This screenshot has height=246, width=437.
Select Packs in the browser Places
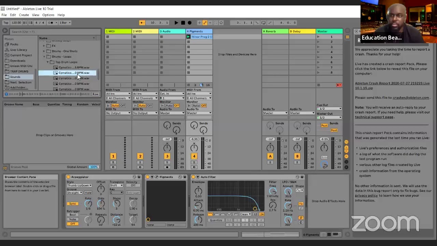coord(14,44)
